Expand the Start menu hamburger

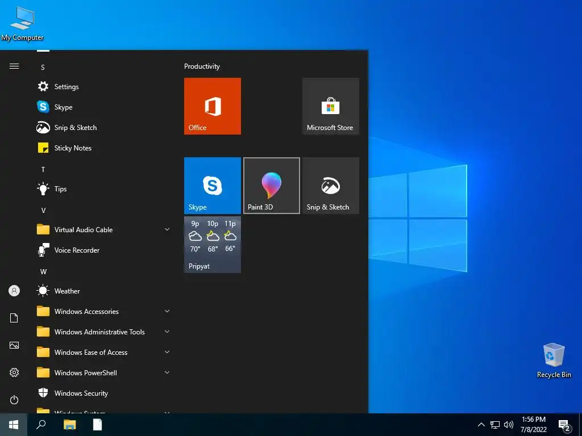pyautogui.click(x=14, y=66)
